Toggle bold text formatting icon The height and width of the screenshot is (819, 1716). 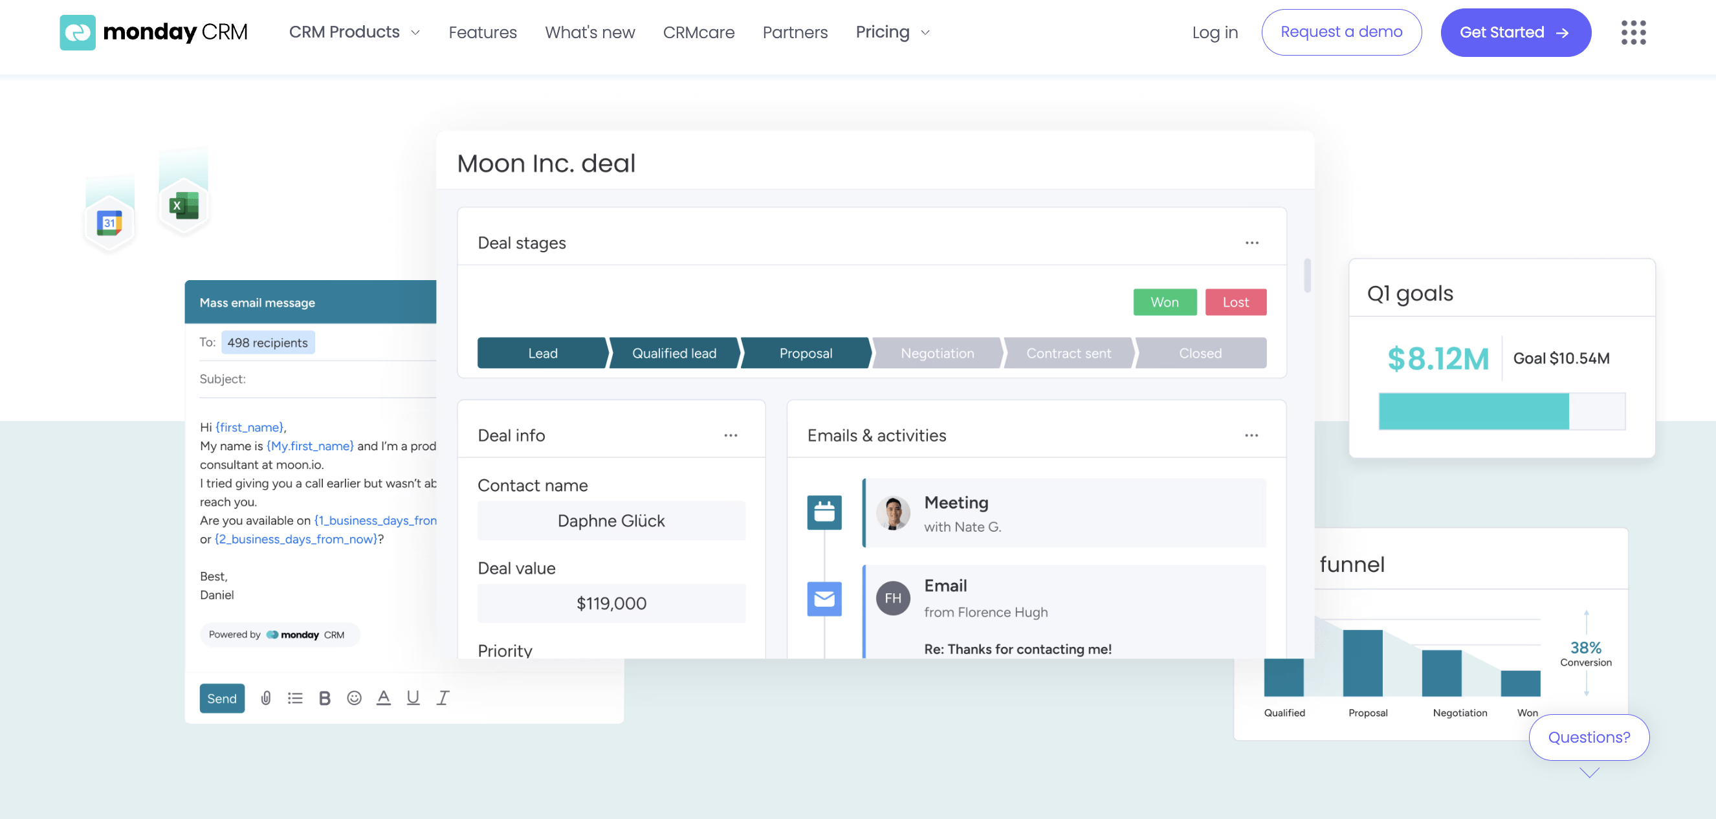pos(324,698)
